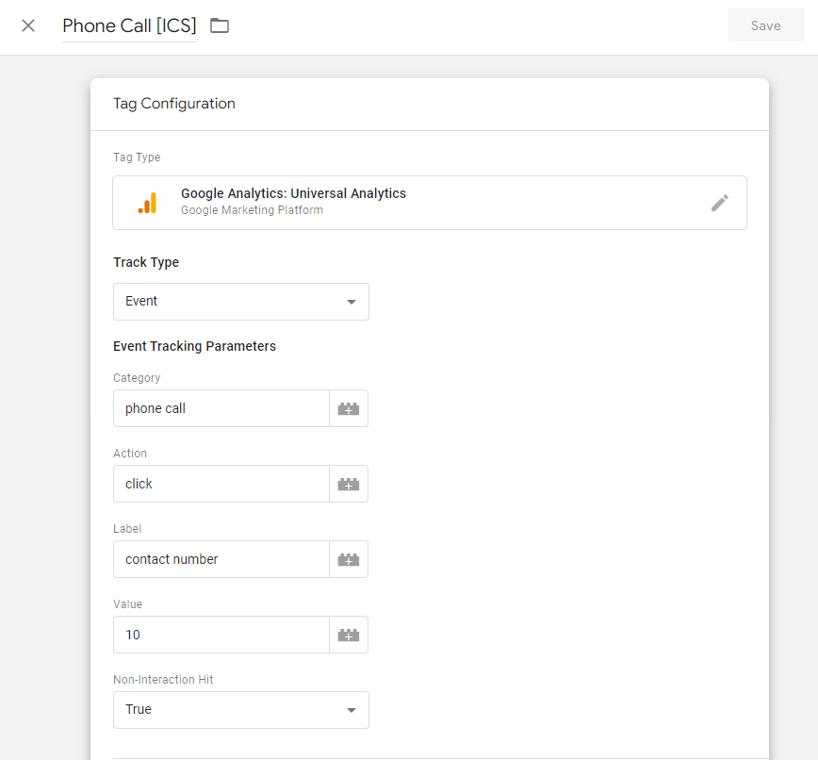Insert variable for the Action field

click(x=349, y=484)
